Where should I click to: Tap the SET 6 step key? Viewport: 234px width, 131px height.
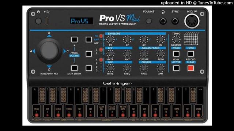91,111
